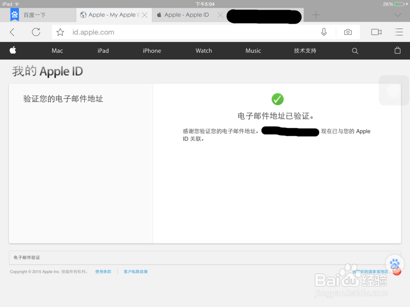
Task: Click the Apple logo in site navigation
Action: point(13,50)
